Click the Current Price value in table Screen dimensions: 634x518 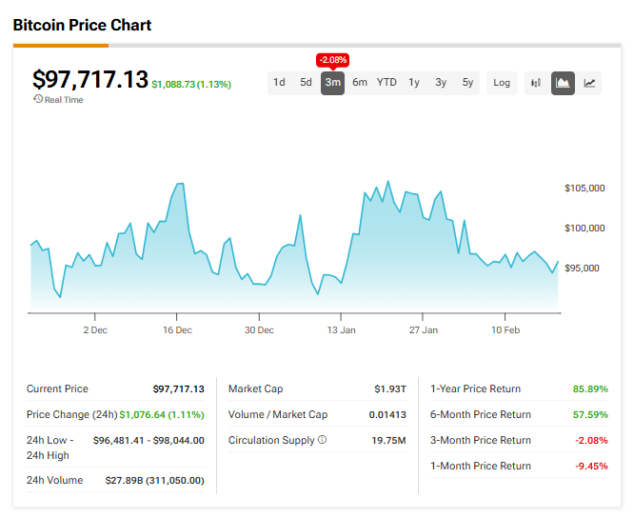[x=178, y=389]
